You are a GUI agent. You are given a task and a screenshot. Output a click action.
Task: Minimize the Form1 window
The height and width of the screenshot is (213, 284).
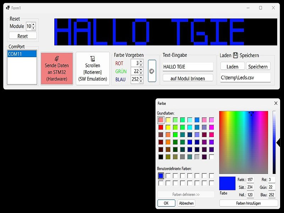[248, 8]
